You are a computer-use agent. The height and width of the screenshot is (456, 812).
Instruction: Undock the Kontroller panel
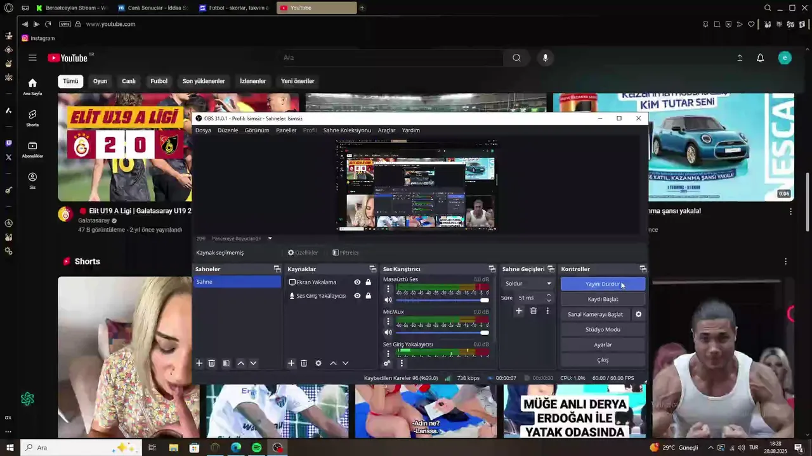pyautogui.click(x=643, y=269)
